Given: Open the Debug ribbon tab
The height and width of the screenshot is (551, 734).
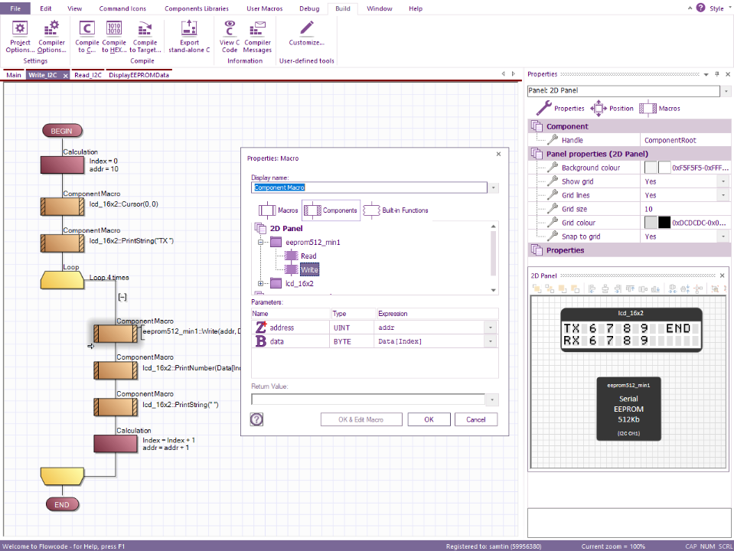Looking at the screenshot, I should tap(309, 8).
